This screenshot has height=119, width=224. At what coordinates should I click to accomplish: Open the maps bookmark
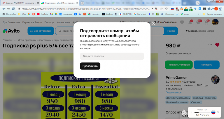click(185, 14)
